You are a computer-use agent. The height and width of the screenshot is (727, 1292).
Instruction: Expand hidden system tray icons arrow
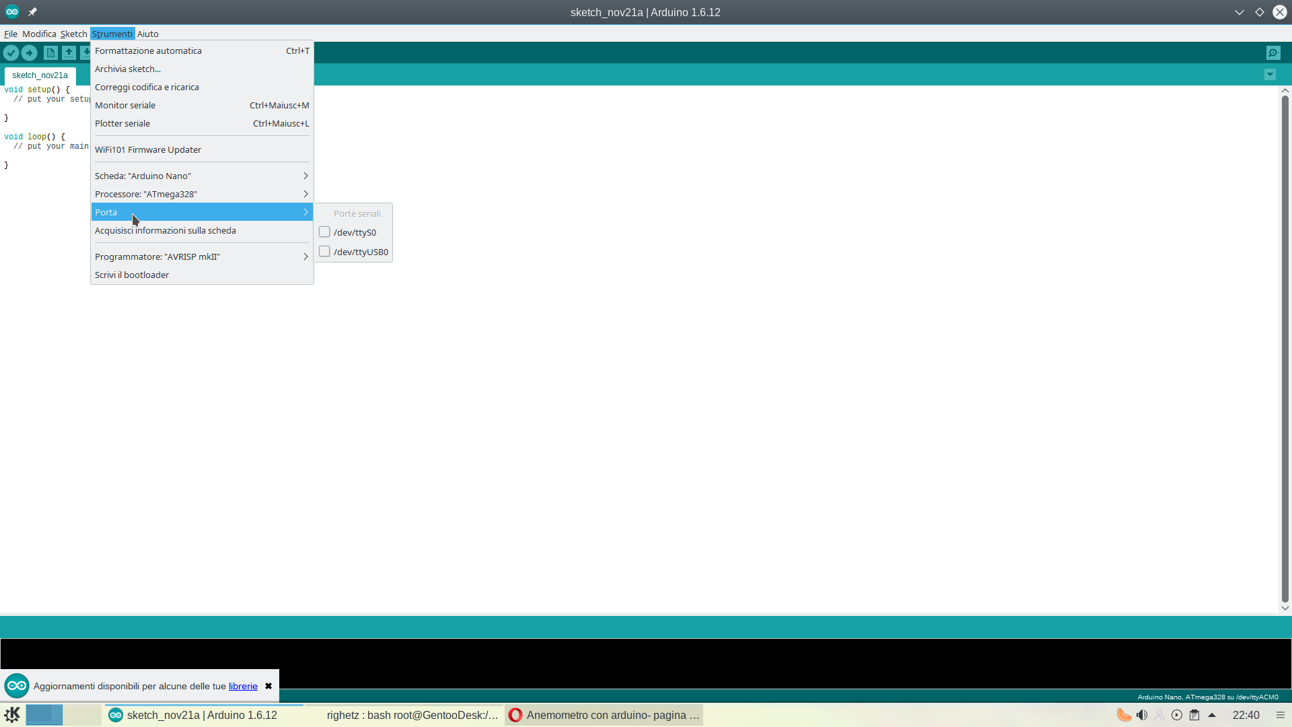point(1212,715)
